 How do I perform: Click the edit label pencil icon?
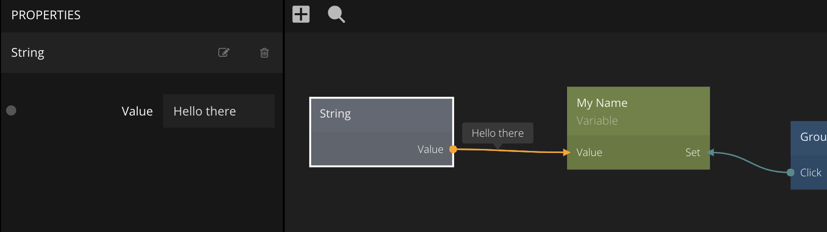coord(223,53)
